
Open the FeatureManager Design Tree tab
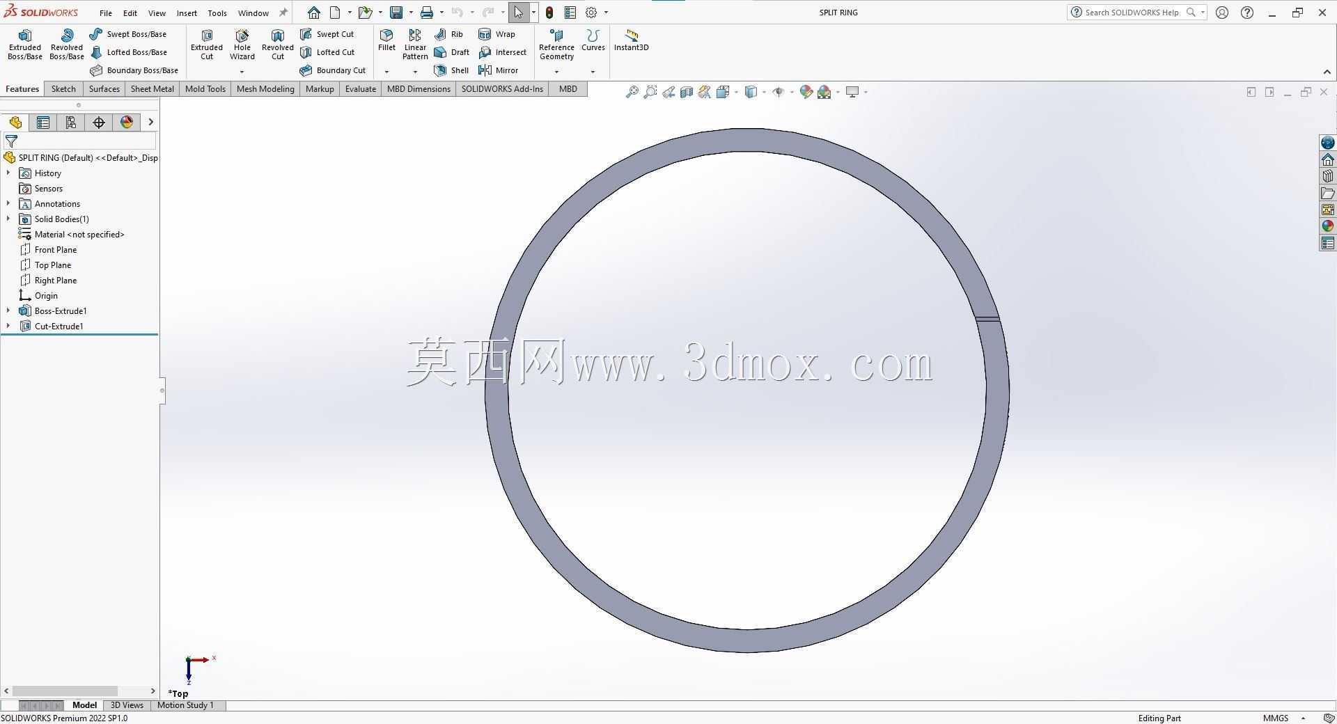click(15, 123)
